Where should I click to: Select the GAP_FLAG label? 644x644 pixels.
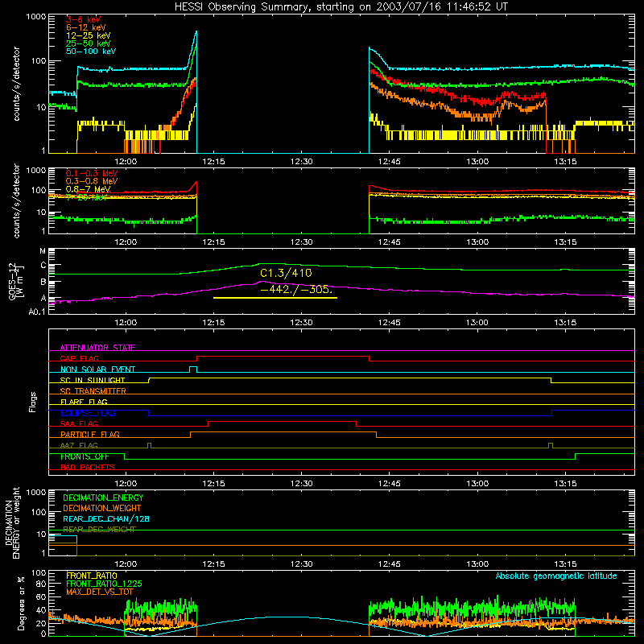(x=79, y=358)
